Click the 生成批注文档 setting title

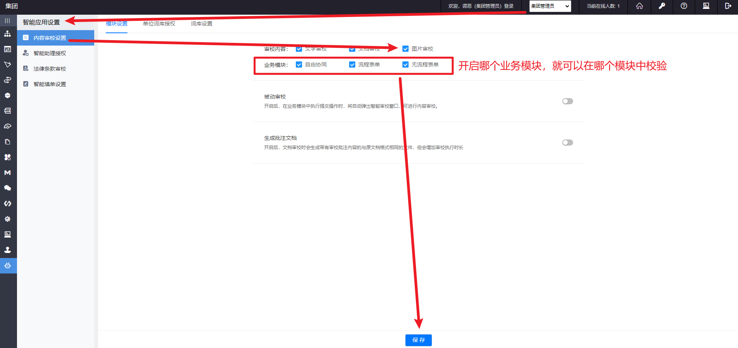click(280, 138)
